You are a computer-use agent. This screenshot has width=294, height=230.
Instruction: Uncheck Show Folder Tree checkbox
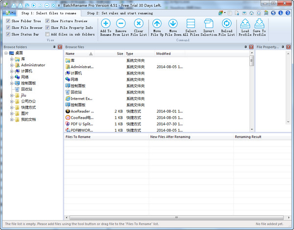pos(8,21)
